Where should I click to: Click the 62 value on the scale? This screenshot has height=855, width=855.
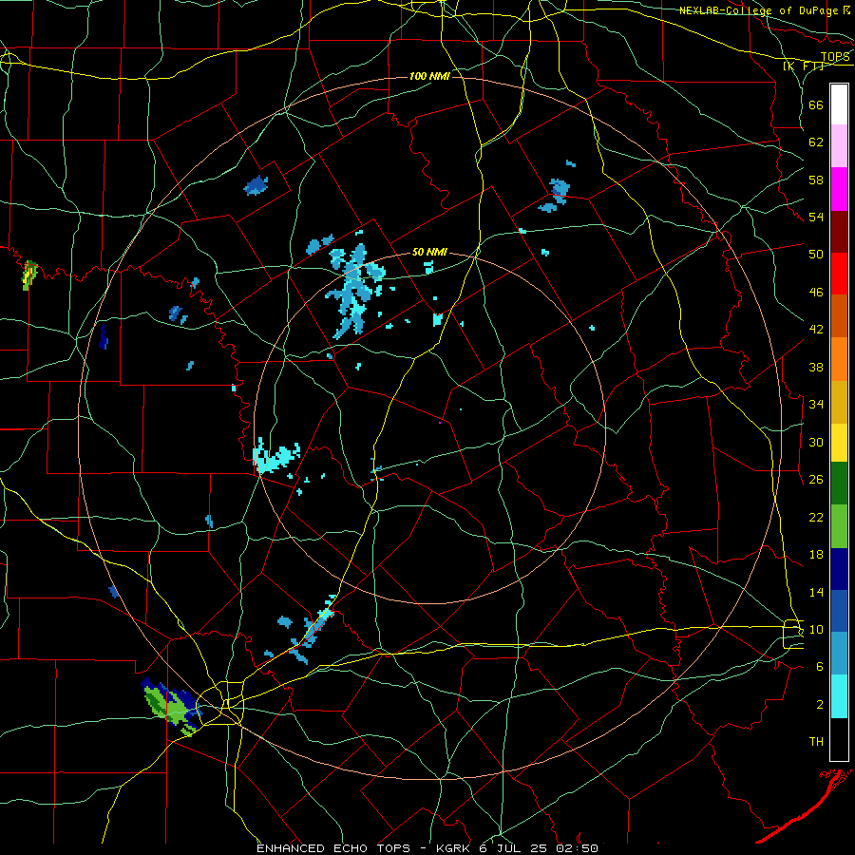[816, 142]
